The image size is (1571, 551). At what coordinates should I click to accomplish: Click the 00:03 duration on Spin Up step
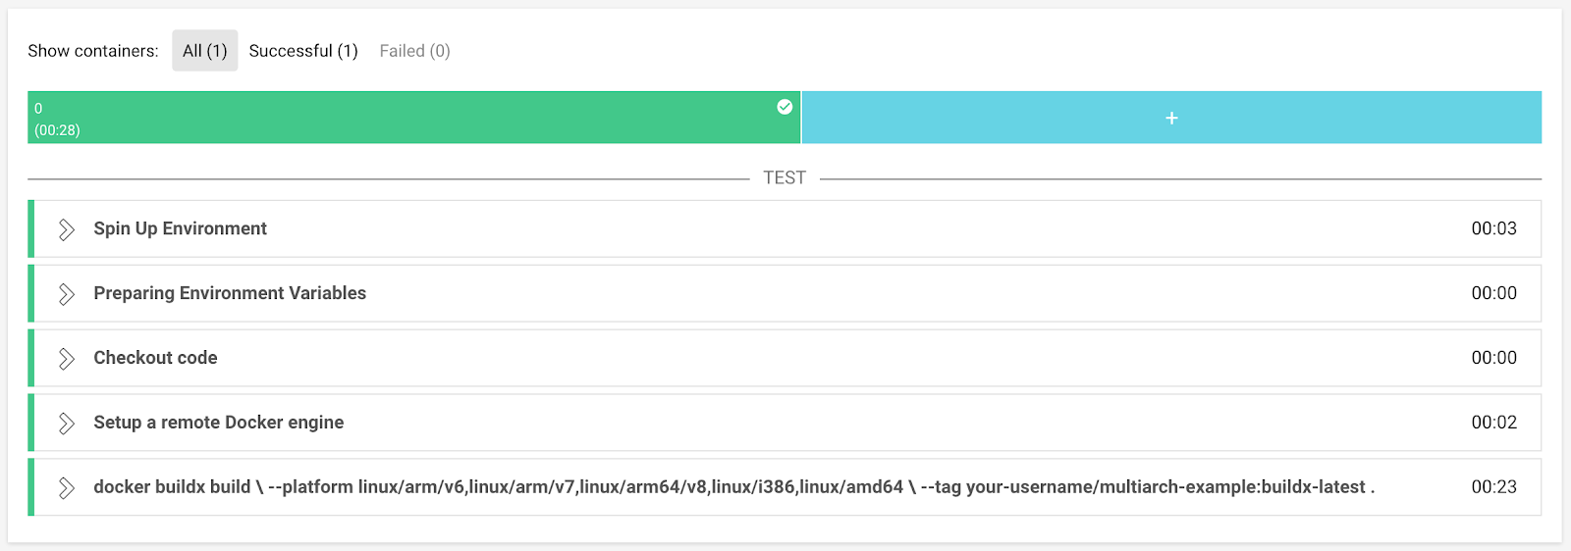coord(1493,228)
